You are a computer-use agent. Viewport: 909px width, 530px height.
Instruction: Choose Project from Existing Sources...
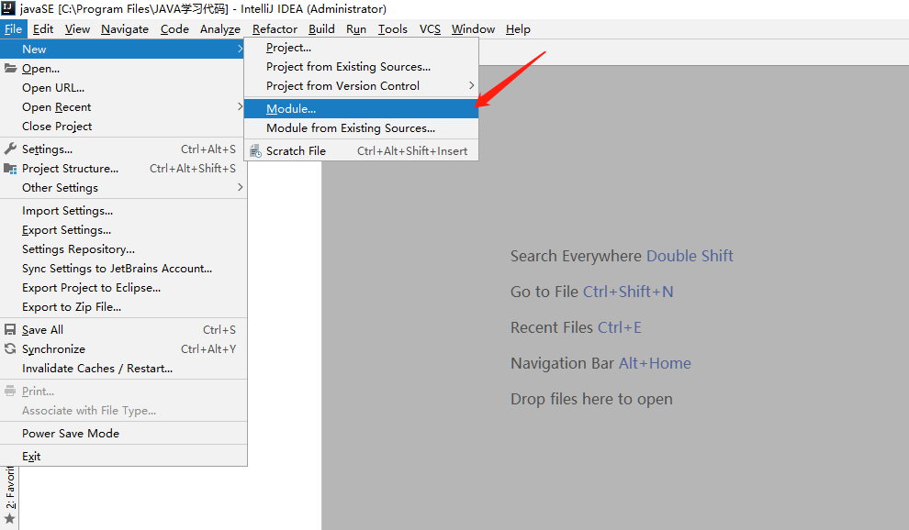(361, 67)
